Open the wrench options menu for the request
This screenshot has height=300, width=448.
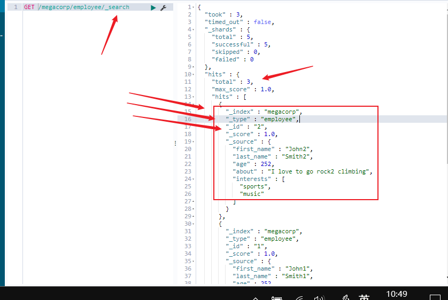pyautogui.click(x=163, y=7)
